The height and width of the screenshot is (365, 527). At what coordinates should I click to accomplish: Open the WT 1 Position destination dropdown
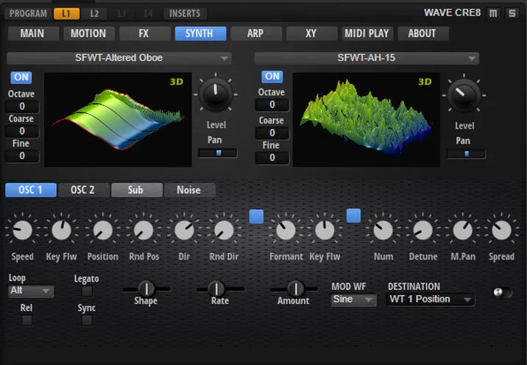(431, 300)
